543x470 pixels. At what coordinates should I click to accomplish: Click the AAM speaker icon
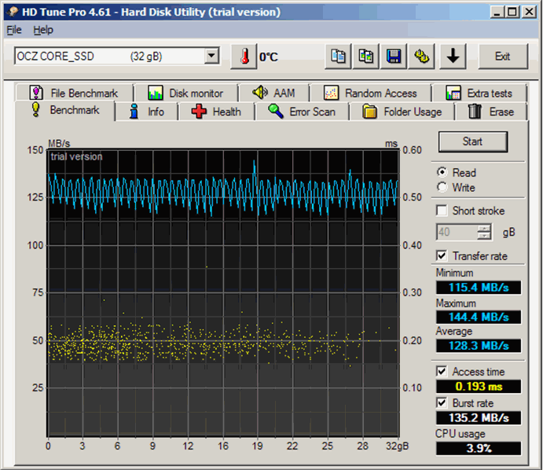(x=260, y=93)
